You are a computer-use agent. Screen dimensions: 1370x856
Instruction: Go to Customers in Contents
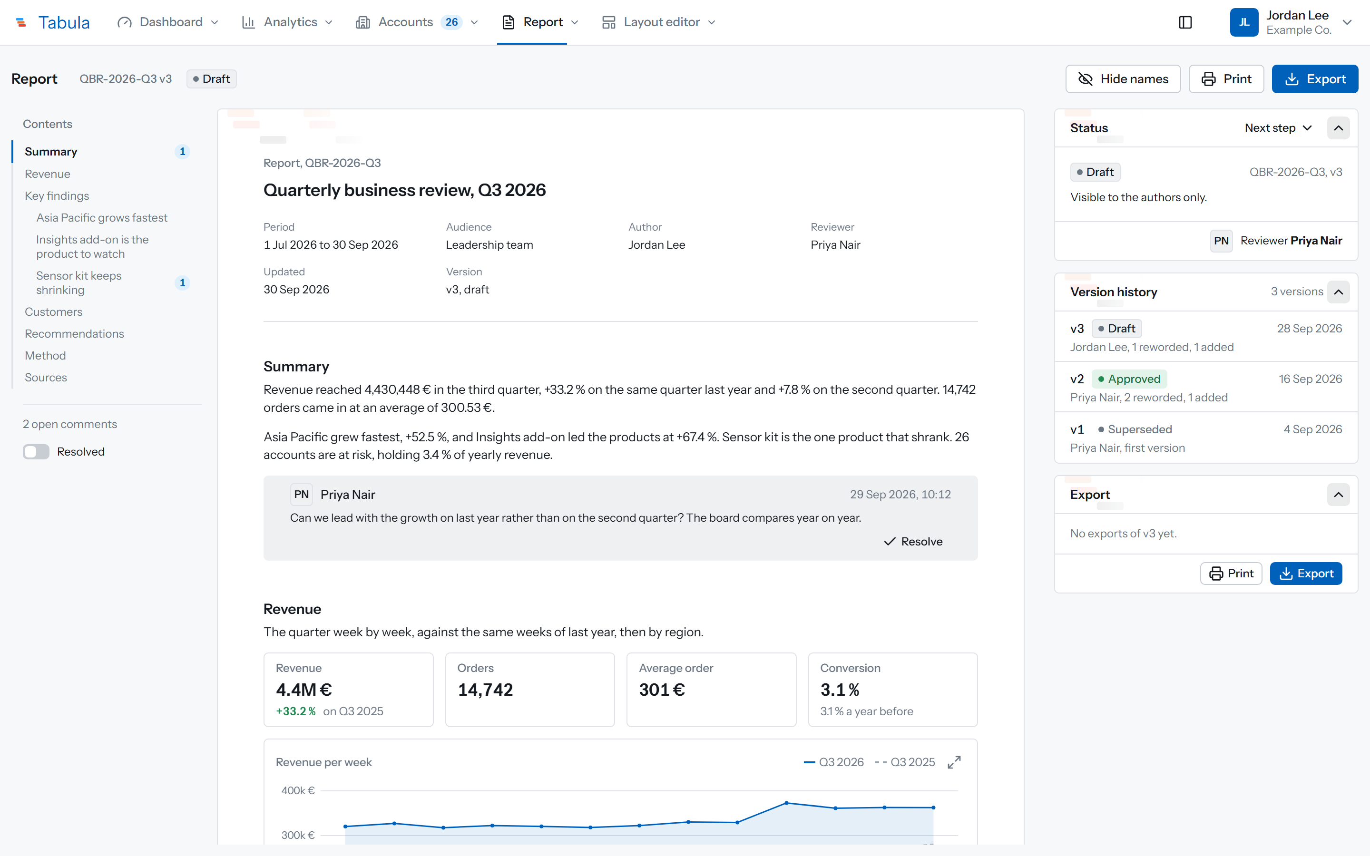tap(54, 312)
